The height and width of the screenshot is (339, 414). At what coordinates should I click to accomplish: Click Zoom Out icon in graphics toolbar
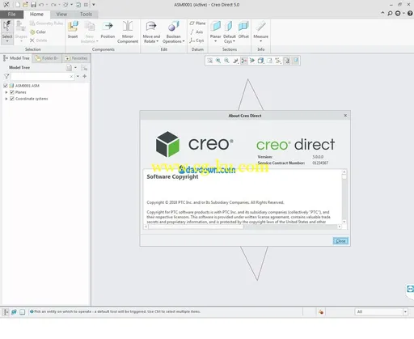(226, 61)
